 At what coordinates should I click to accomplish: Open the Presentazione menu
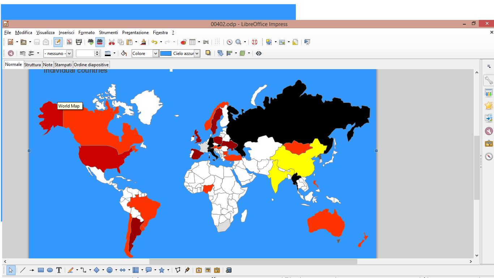[135, 33]
